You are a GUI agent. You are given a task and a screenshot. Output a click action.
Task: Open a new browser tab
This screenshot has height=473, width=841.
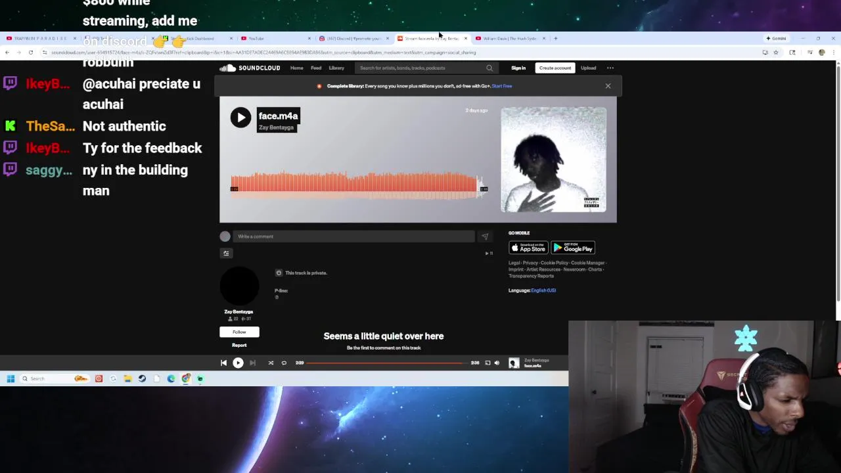(x=555, y=38)
